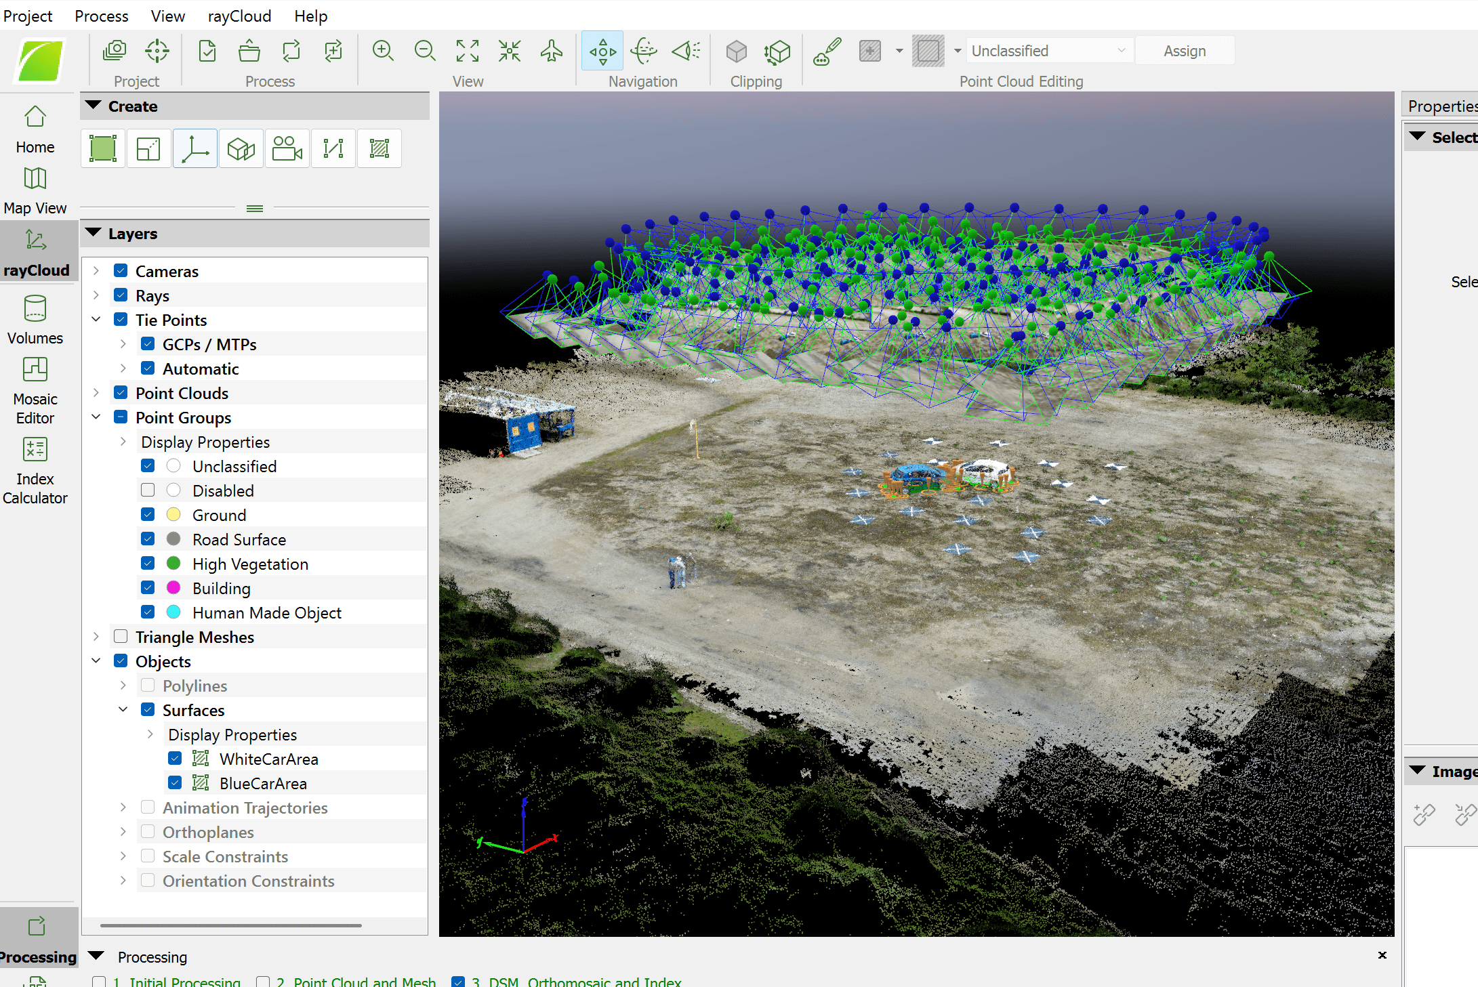Screen dimensions: 1478x987
Task: Click the Zoom In magnifier icon
Action: coord(383,51)
